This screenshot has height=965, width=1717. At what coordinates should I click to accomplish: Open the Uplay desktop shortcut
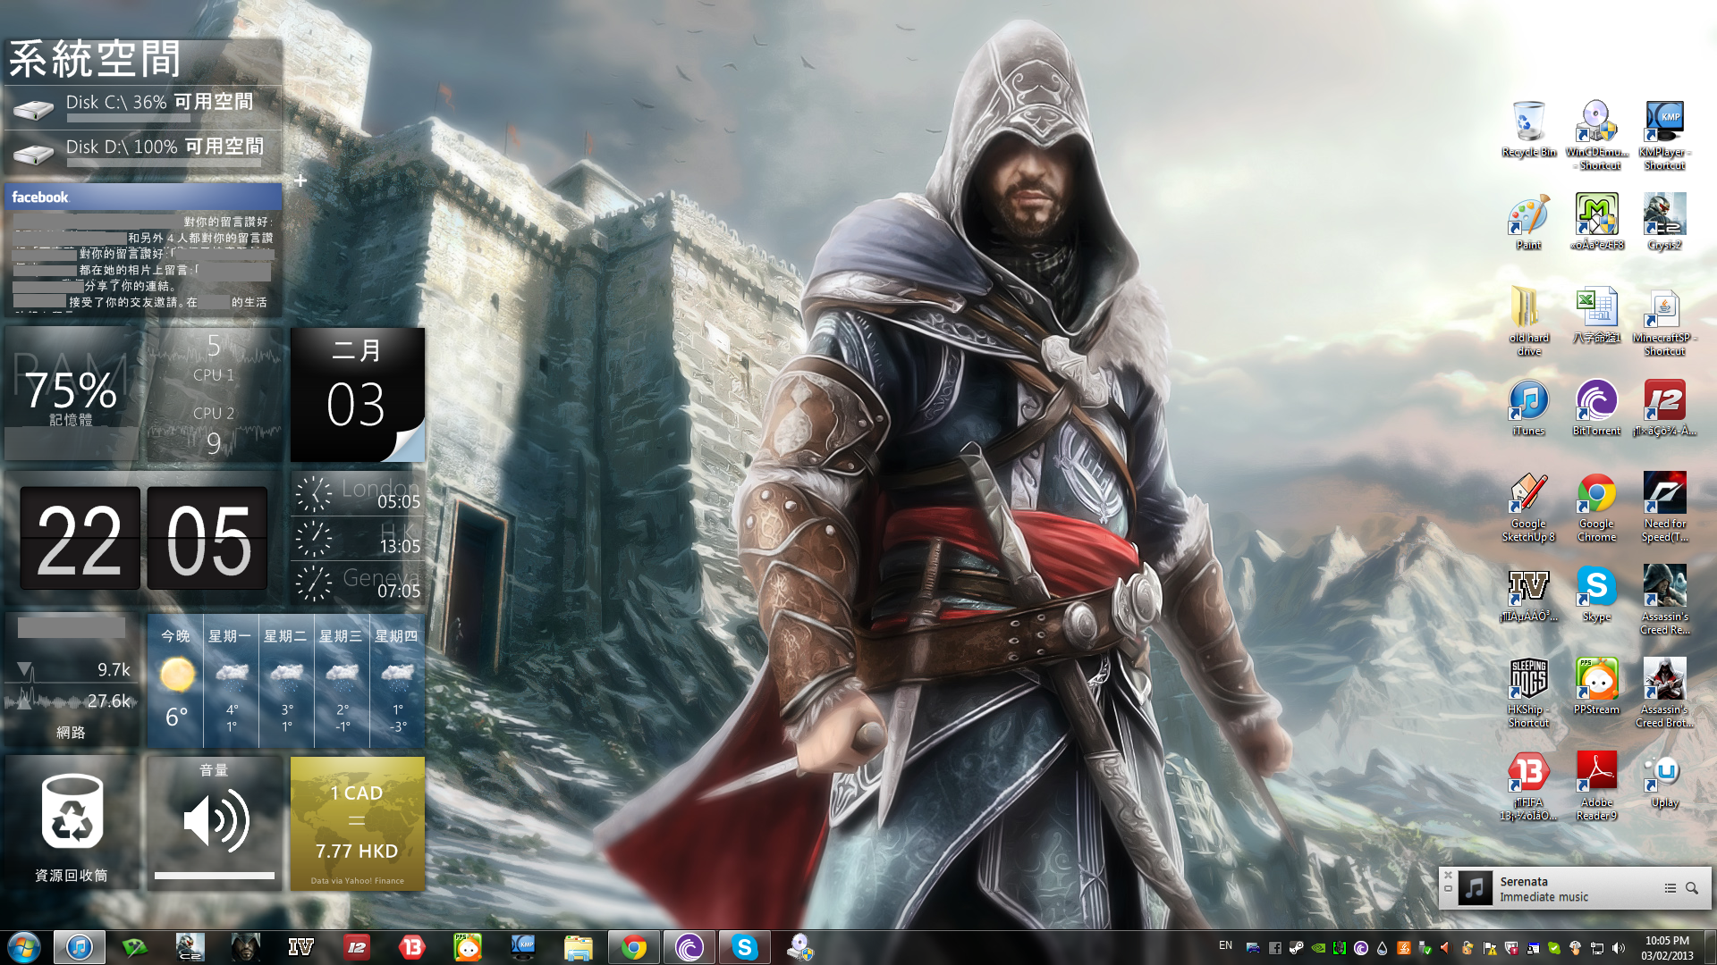click(x=1664, y=774)
